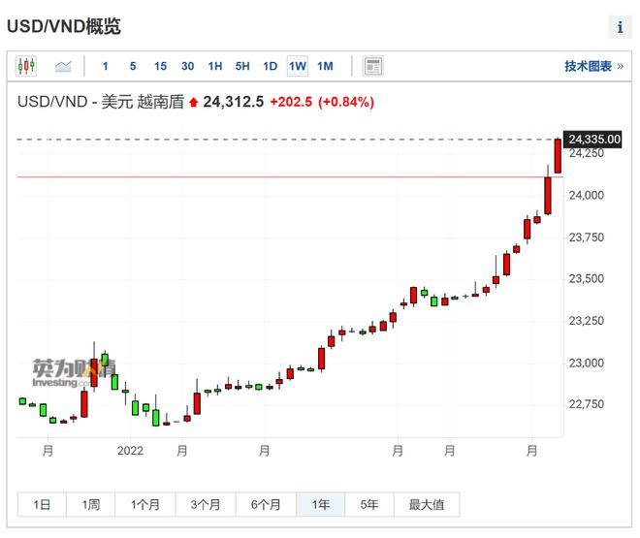Select the 1 minute interval
The height and width of the screenshot is (538, 640).
click(106, 66)
